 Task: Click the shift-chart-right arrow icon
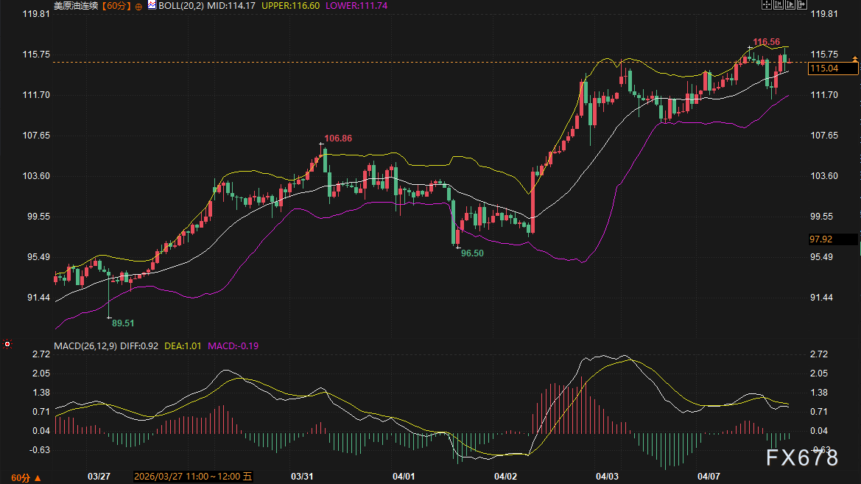coord(802,4)
